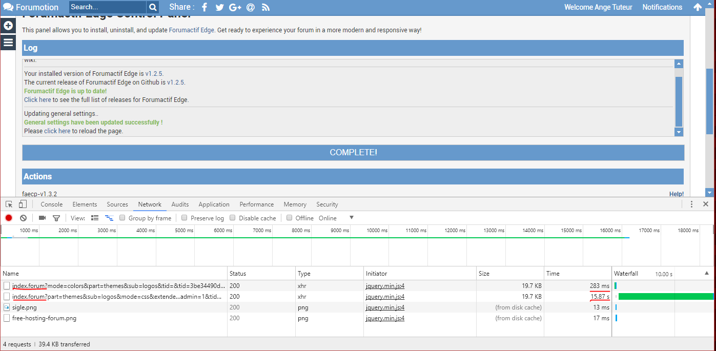Click the search magnifier button
This screenshot has height=351, width=716.
coord(153,7)
